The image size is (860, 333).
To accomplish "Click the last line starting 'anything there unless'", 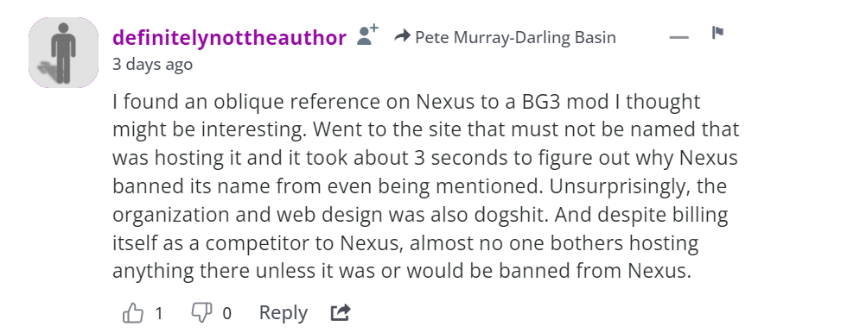I will pyautogui.click(x=402, y=271).
